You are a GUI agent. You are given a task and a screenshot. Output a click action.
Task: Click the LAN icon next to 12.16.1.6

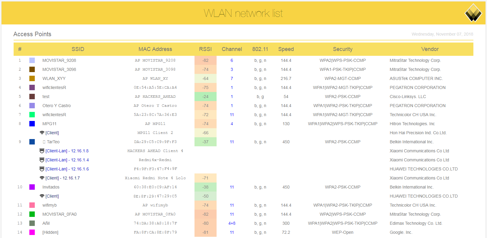pos(42,169)
